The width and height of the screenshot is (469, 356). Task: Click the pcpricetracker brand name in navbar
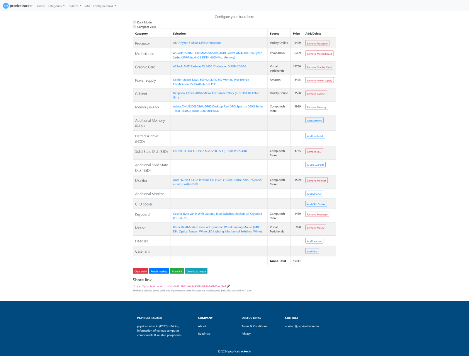coord(21,6)
